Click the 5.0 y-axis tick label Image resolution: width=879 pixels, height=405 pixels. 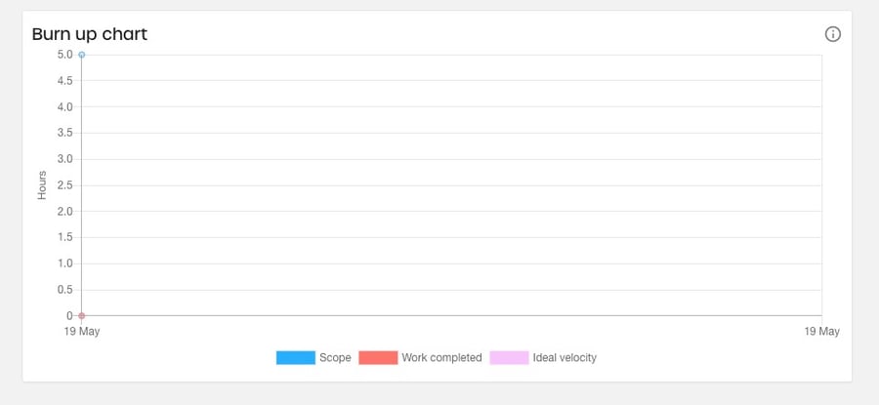point(65,55)
